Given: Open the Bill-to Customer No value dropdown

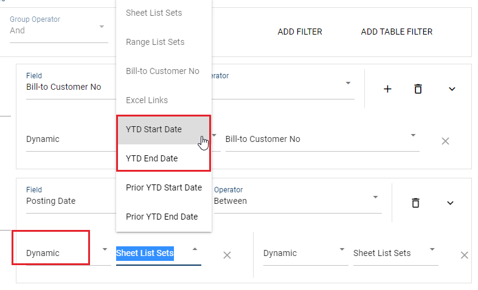Looking at the screenshot, I should pyautogui.click(x=322, y=139).
